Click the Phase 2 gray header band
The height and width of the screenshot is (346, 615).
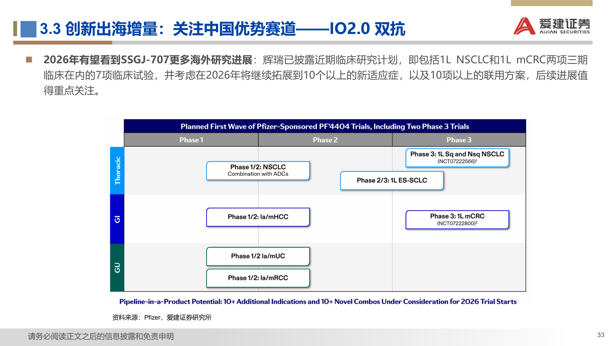coord(325,140)
